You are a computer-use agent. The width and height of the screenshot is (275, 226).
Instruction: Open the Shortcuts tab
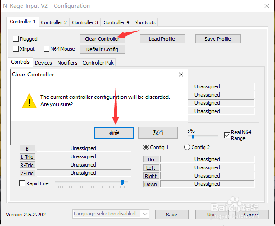pos(145,22)
